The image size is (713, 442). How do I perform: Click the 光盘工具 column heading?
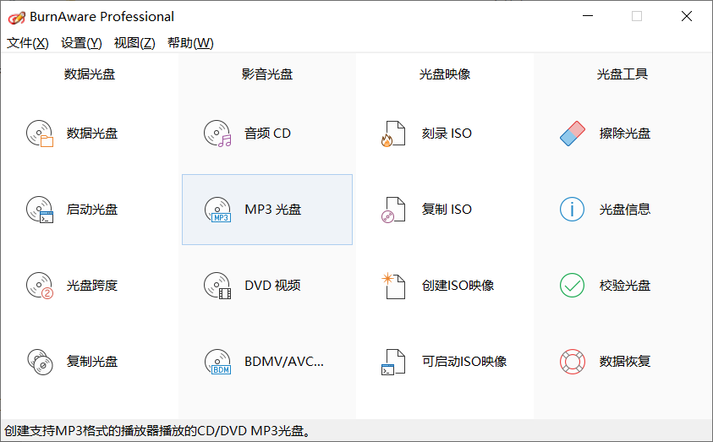[623, 74]
